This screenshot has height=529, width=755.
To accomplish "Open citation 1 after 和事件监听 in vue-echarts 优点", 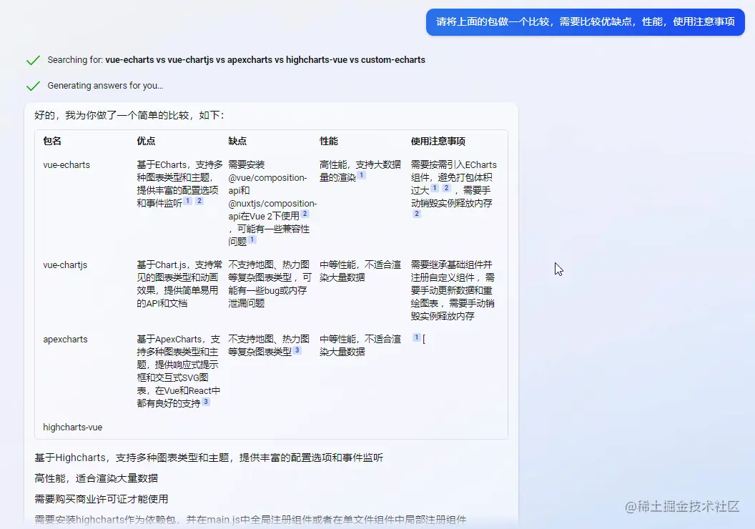I will (x=188, y=201).
